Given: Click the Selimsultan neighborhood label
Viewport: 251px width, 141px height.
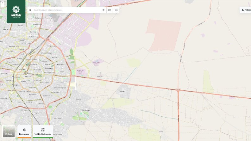Looking at the screenshot, I should [48, 96].
